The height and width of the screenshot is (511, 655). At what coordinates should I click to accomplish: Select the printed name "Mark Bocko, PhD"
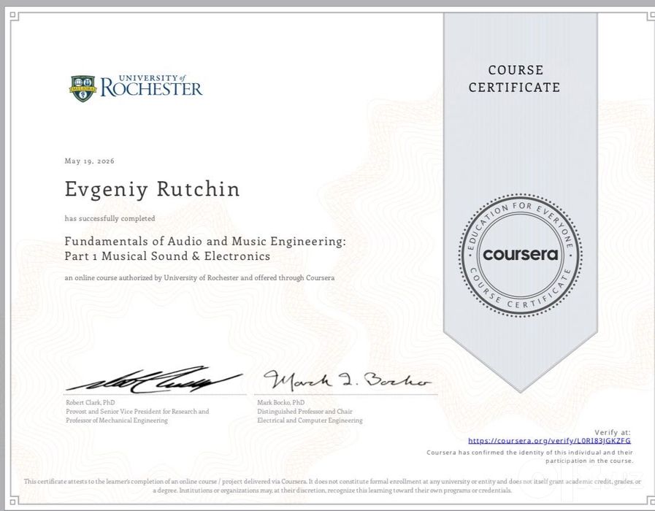(280, 402)
